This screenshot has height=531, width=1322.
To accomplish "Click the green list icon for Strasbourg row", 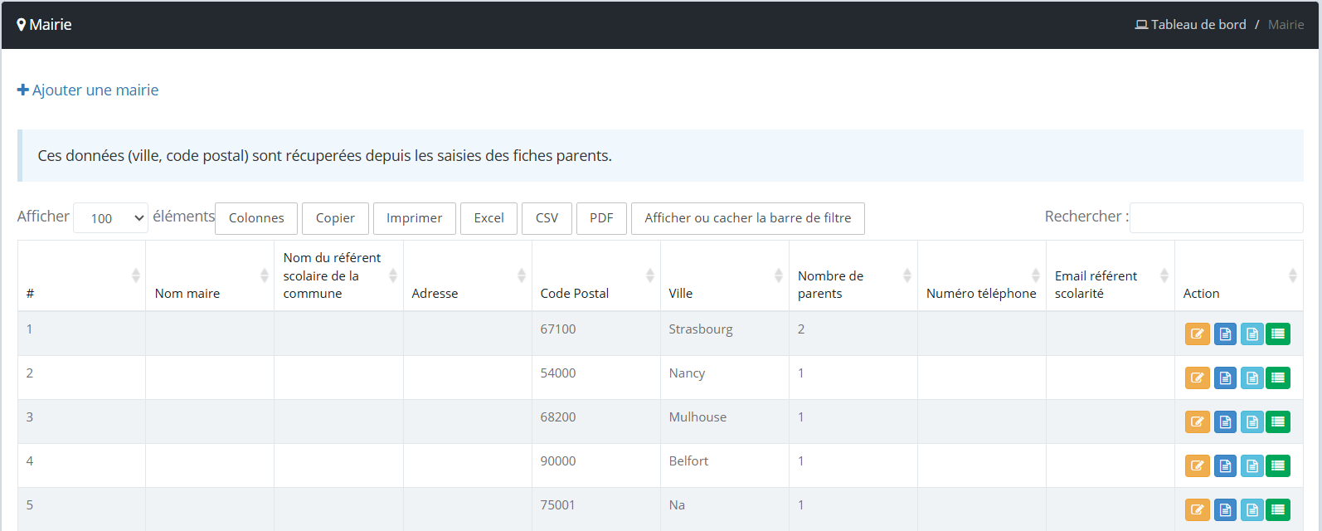I will point(1278,334).
